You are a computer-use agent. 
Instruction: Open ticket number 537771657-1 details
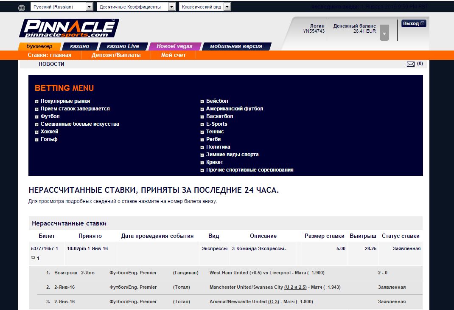pyautogui.click(x=44, y=248)
